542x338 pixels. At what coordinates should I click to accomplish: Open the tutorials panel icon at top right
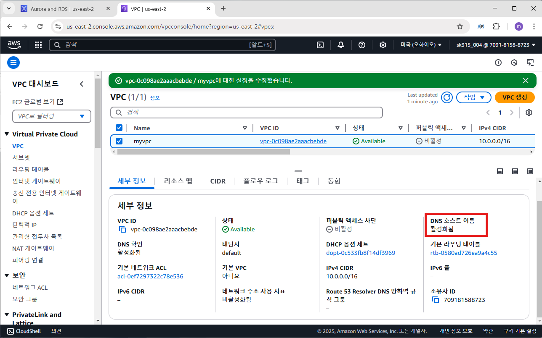(x=530, y=63)
